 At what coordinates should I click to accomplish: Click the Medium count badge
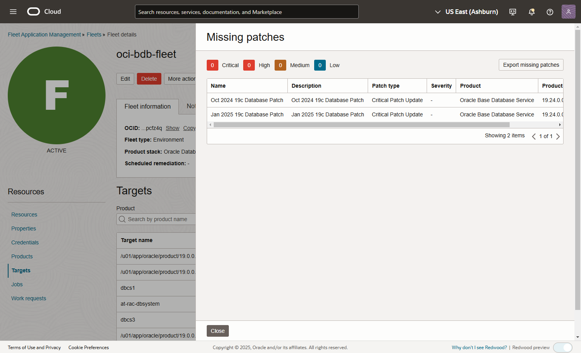pos(280,65)
